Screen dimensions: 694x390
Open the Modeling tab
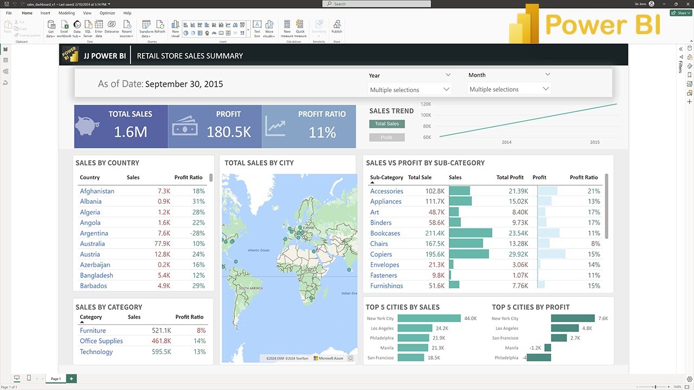[x=66, y=13]
